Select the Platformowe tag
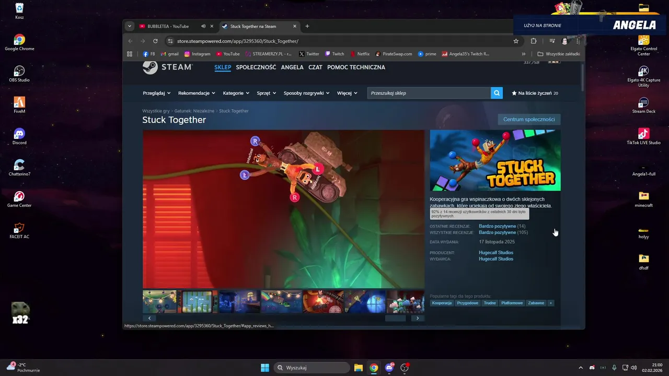Viewport: 669px width, 376px height. tap(512, 303)
